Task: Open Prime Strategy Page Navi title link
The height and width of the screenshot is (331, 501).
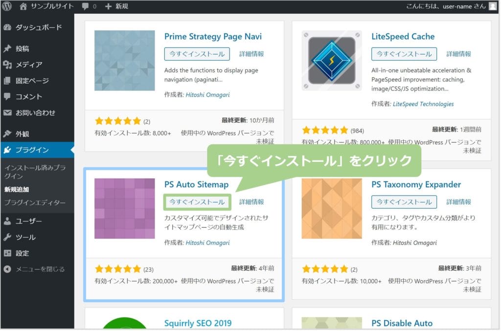Action: point(213,37)
